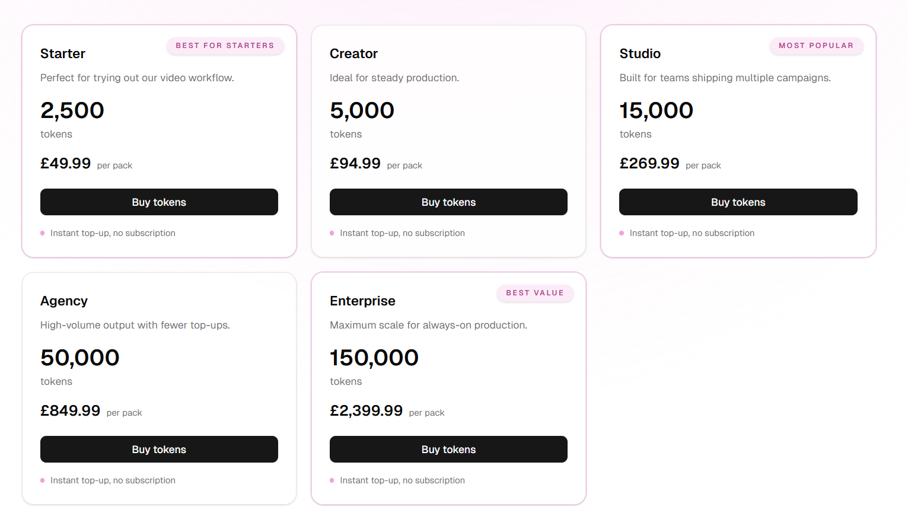Click the 150,000 tokens amount
This screenshot has width=908, height=529.
coord(374,358)
